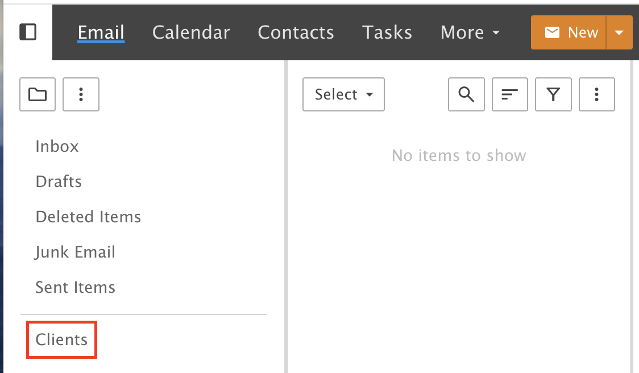
Task: Open message list three-dot more menu
Action: point(596,94)
